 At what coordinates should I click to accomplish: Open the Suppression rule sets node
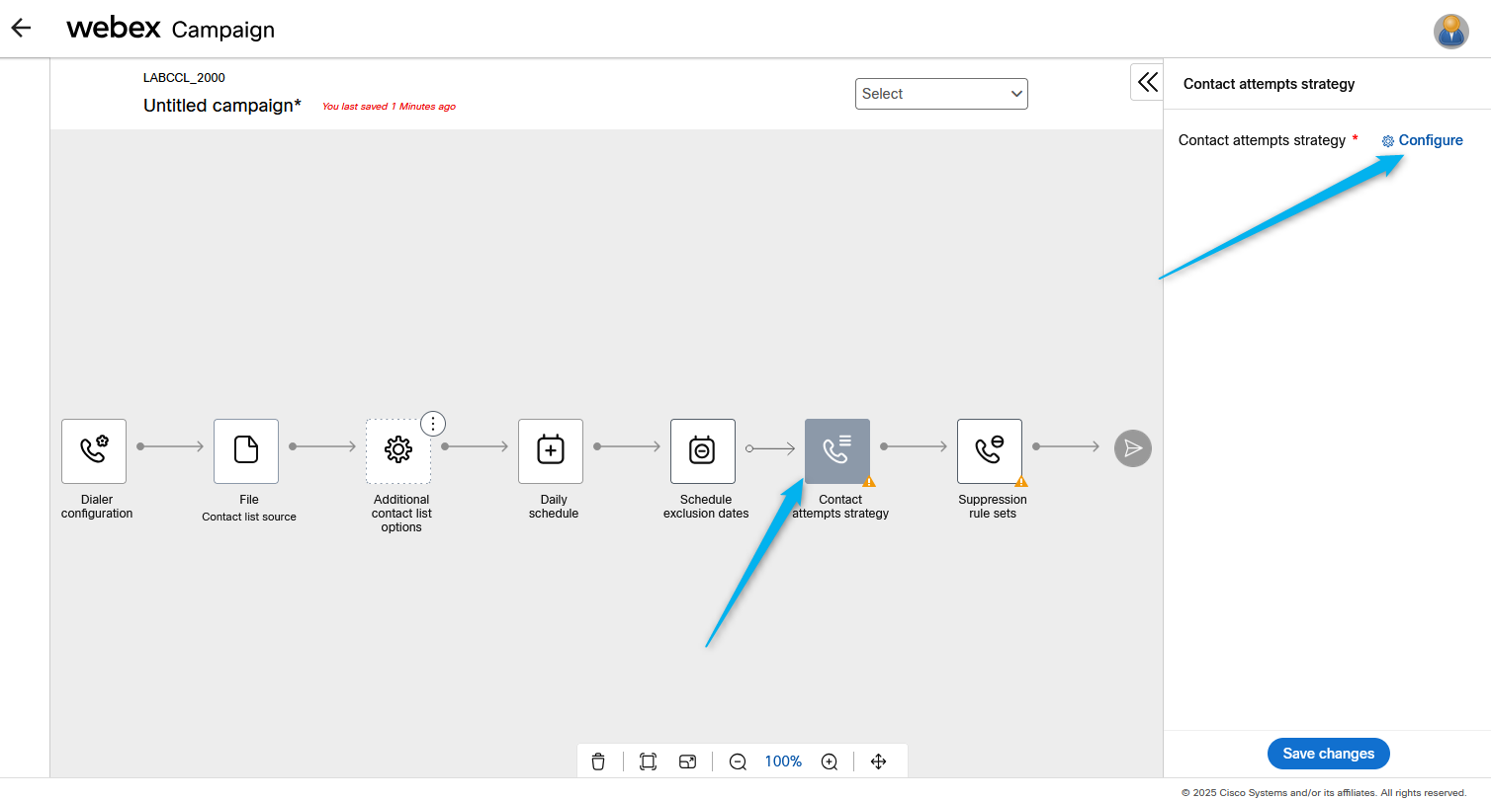click(x=990, y=450)
